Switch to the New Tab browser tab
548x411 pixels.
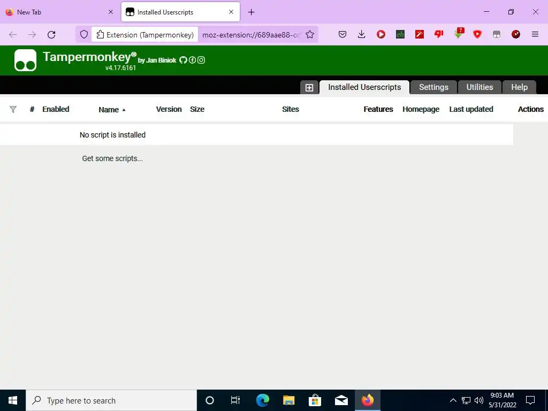(60, 12)
